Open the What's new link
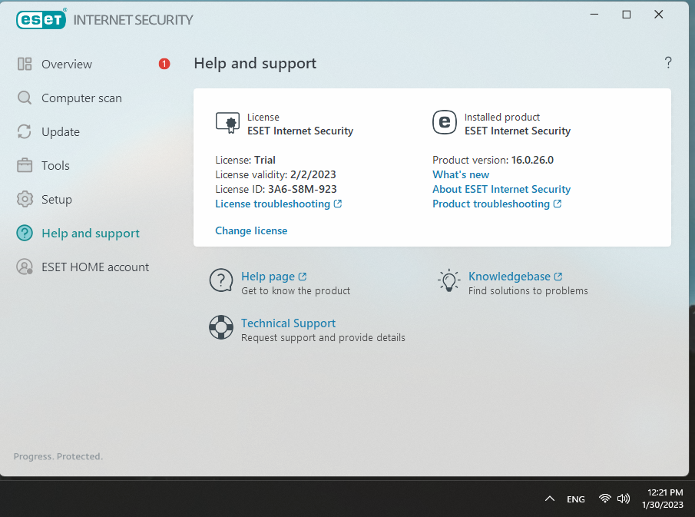The width and height of the screenshot is (695, 517). (x=461, y=174)
